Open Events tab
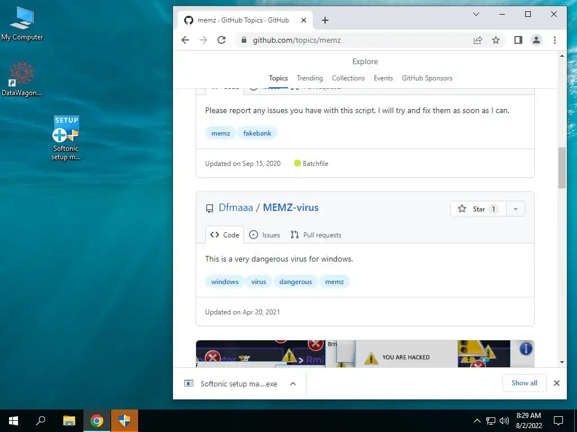This screenshot has width=577, height=432. (x=383, y=78)
